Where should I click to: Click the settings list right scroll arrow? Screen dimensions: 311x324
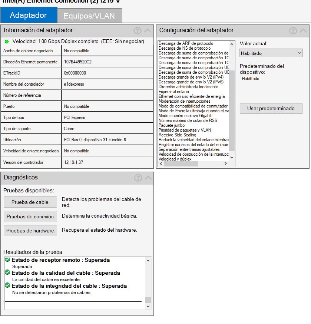(226, 163)
